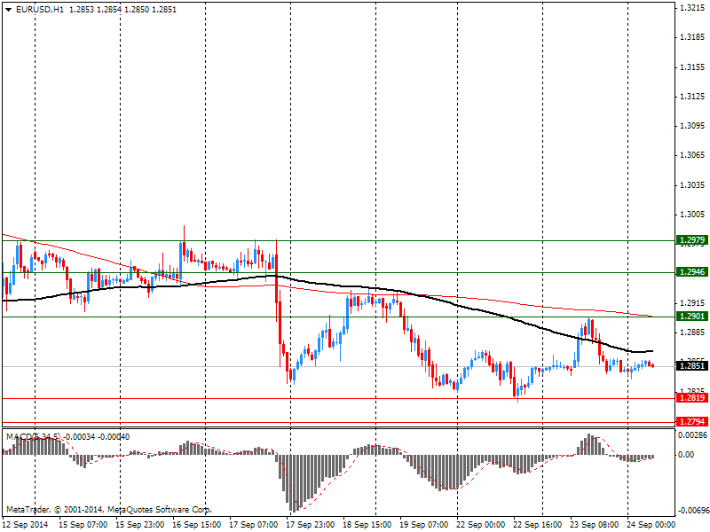Click the 1.3005 price scale value

(x=692, y=215)
